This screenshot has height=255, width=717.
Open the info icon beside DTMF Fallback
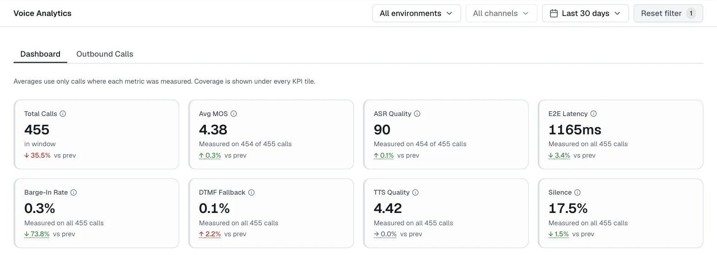point(251,192)
